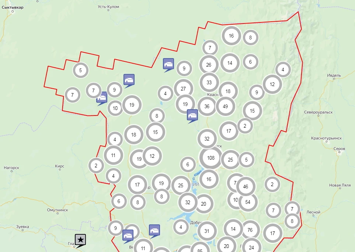Open the cluster marker labeled 31
The width and height of the screenshot is (355, 252).
click(207, 231)
